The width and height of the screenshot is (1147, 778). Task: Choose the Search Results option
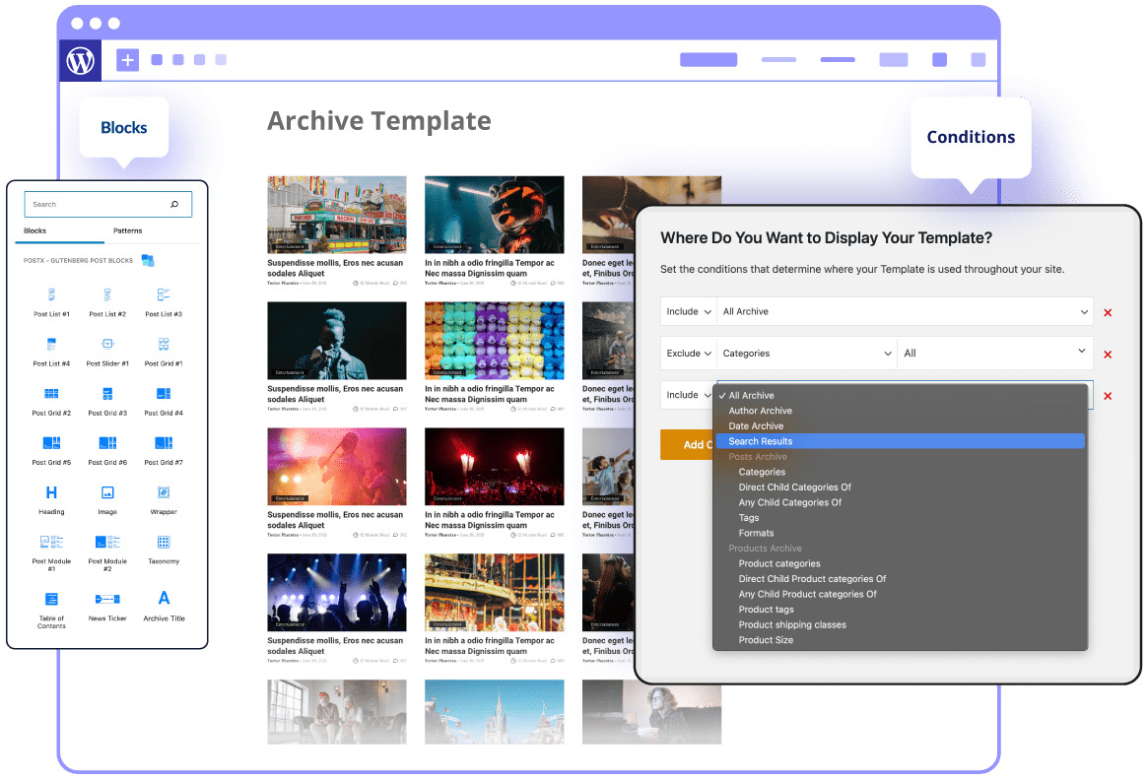tap(900, 441)
